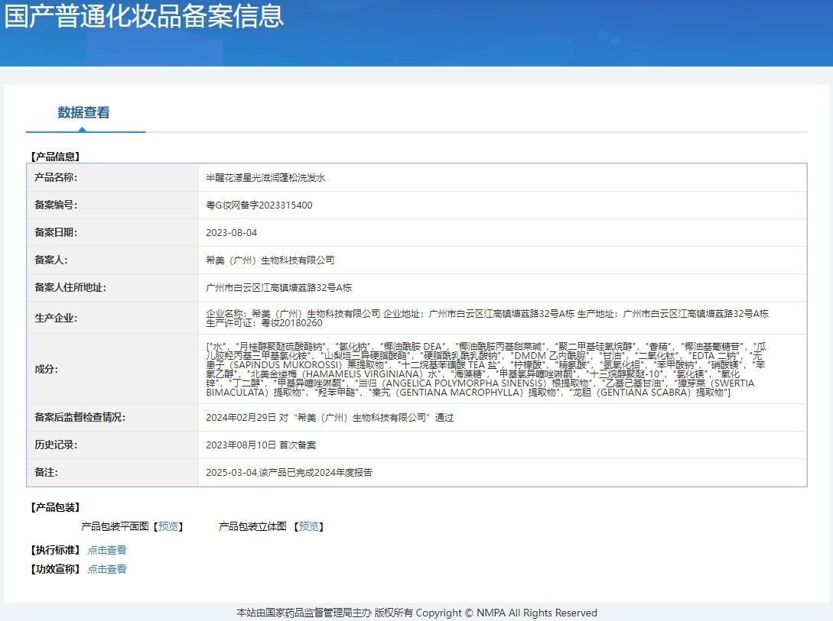This screenshot has height=621, width=833.
Task: Select registrant 希美（广州）生物科技有限公司 in 备案人 row
Action: coord(271,260)
